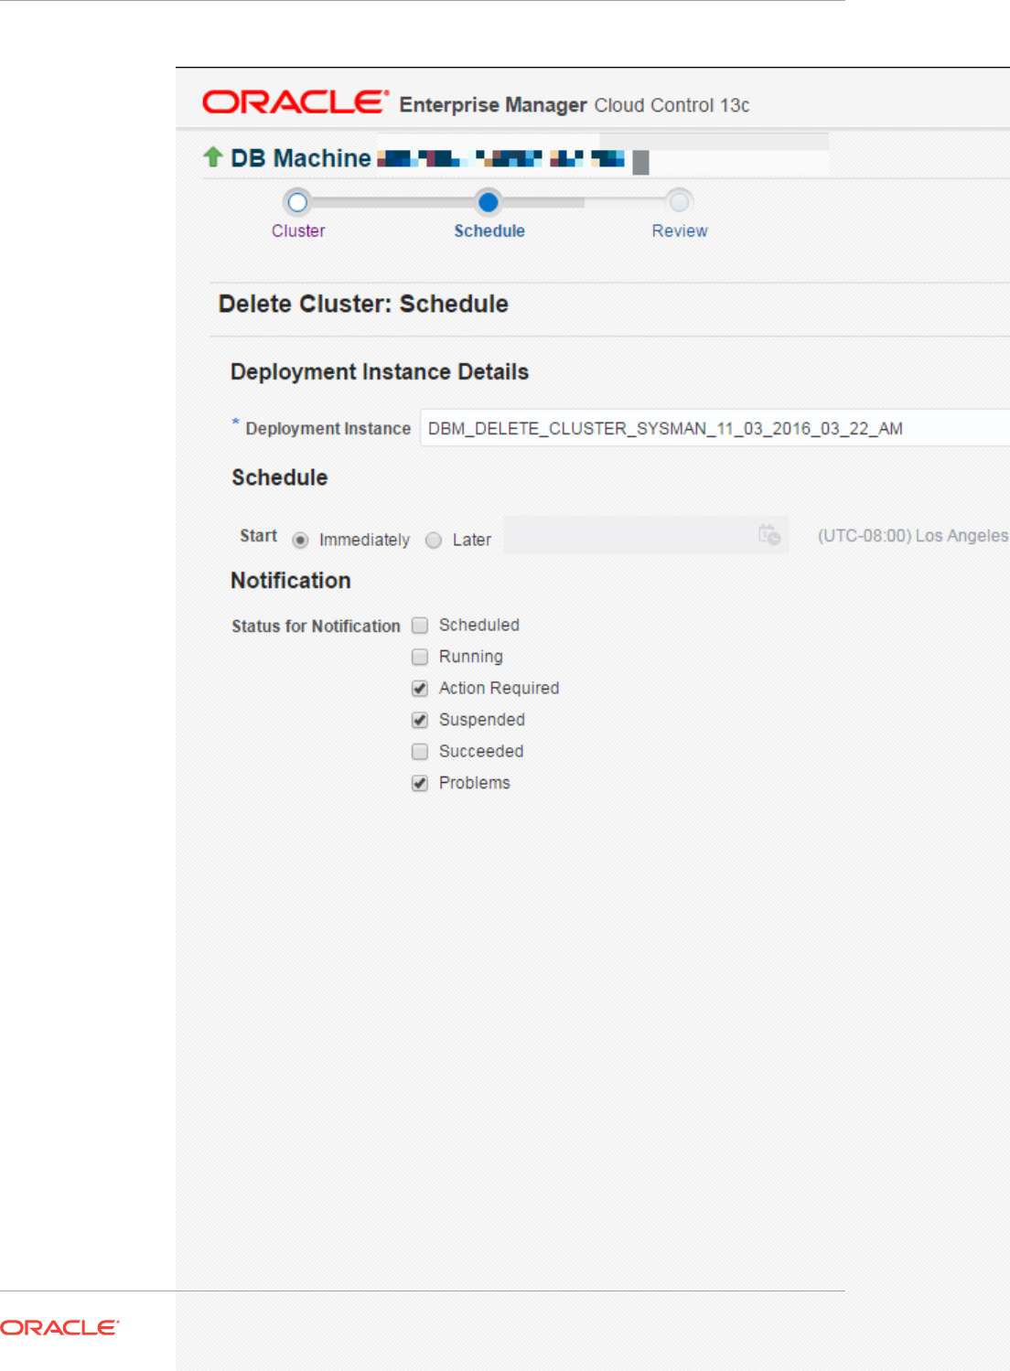Click the (UTC-08:00) Los Angeles timezone text
The width and height of the screenshot is (1010, 1371).
(913, 536)
